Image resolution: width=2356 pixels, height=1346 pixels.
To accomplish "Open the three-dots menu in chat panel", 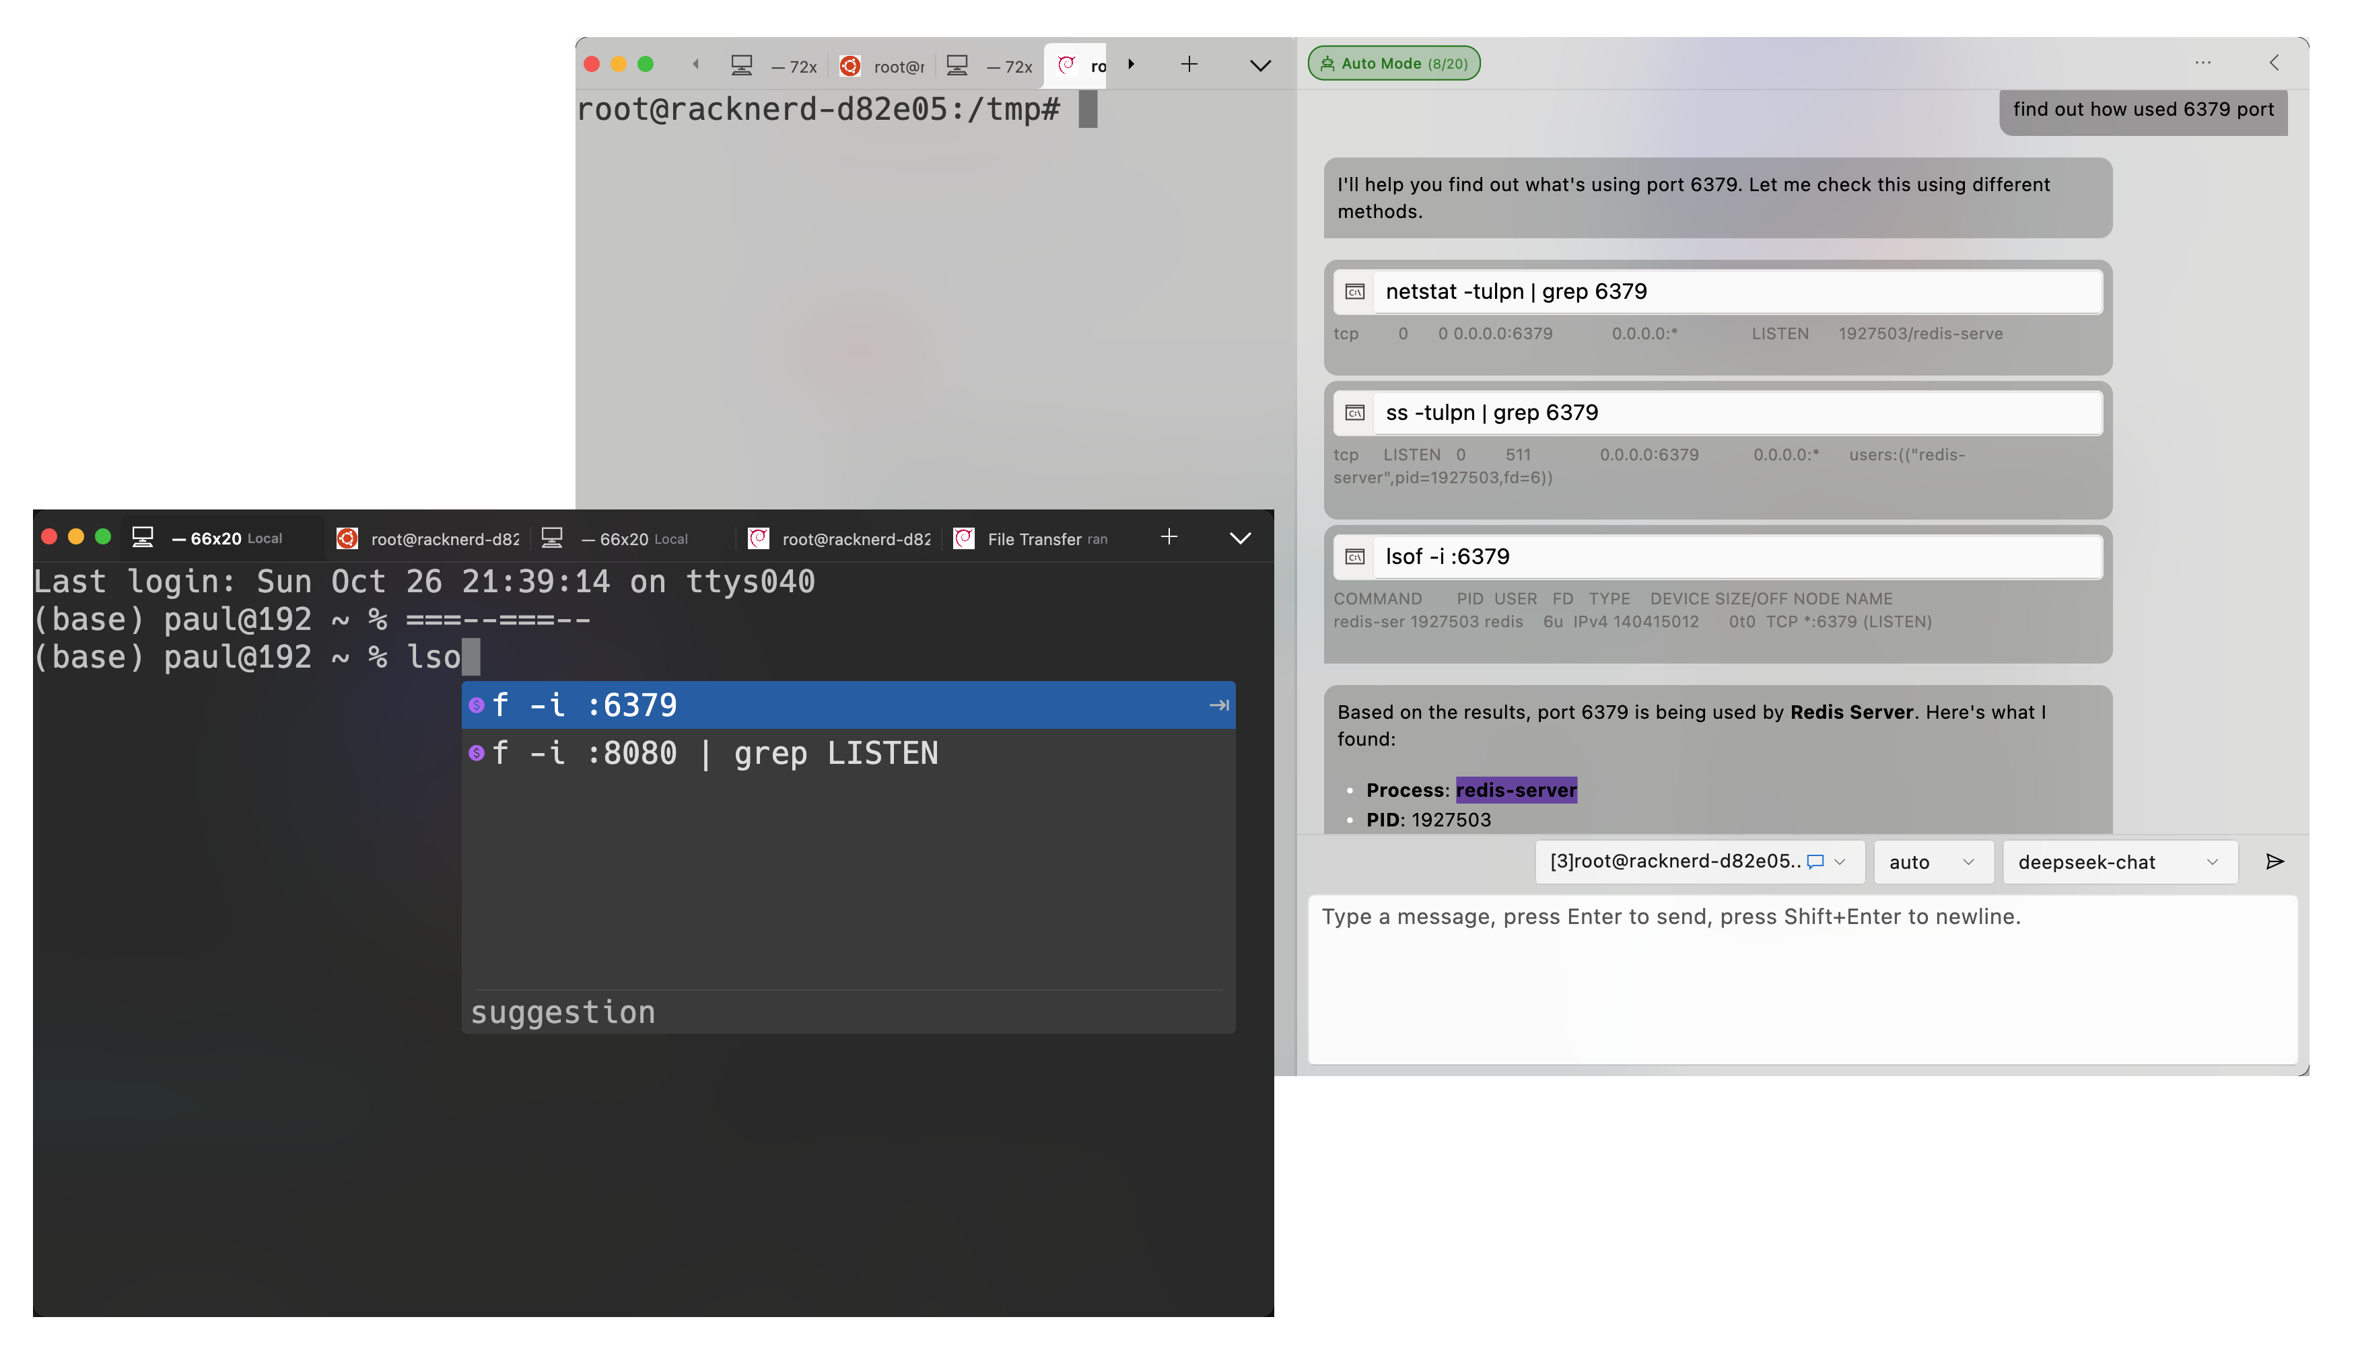I will 2203,63.
